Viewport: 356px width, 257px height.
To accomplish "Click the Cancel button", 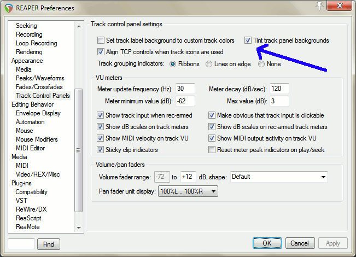I will pyautogui.click(x=300, y=243).
